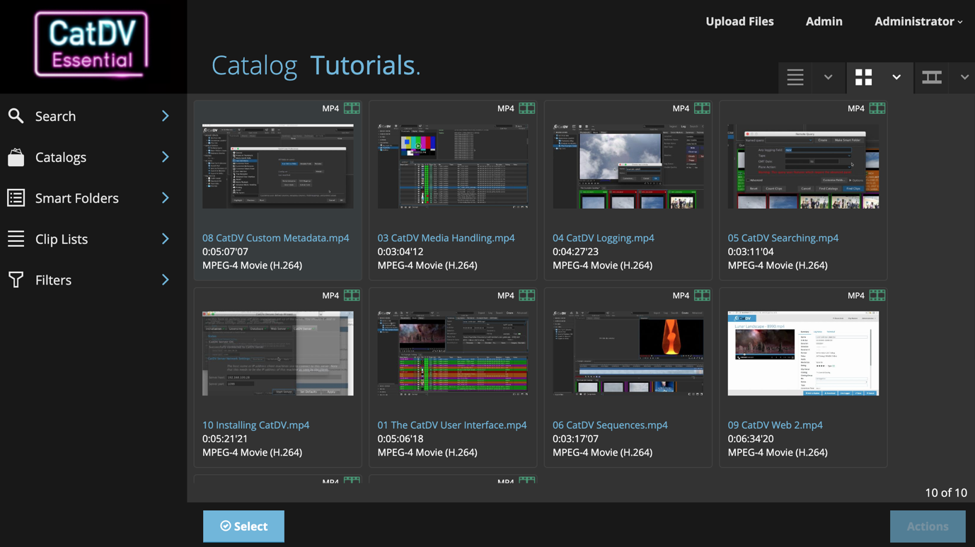The image size is (975, 547).
Task: Click thumbnail of 03 CatDV Media Handling
Action: point(453,166)
